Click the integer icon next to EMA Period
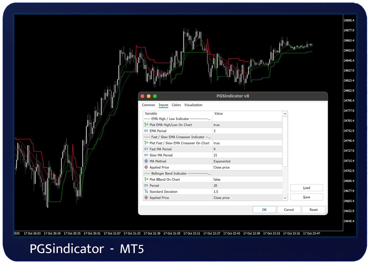This screenshot has width=370, height=264. [146, 131]
